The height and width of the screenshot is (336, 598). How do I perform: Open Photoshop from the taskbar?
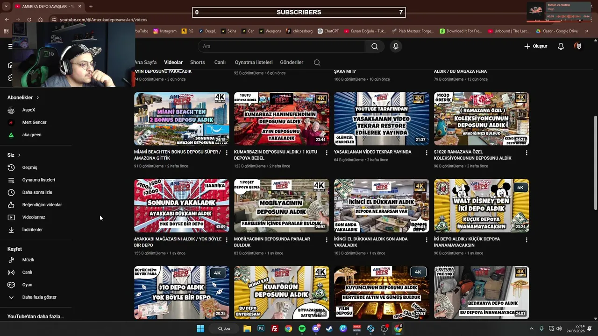(x=261, y=329)
